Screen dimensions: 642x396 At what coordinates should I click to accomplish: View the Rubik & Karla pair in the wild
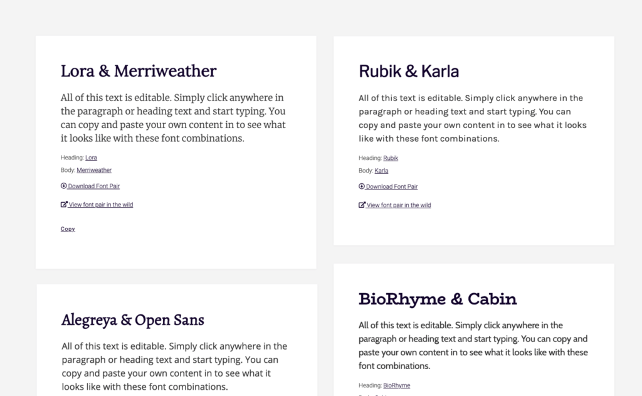pyautogui.click(x=398, y=205)
